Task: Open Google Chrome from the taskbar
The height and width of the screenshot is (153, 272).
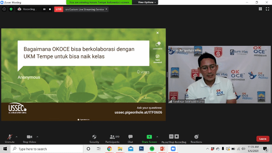Action: [109, 149]
